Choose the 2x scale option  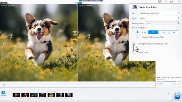pos(153,32)
